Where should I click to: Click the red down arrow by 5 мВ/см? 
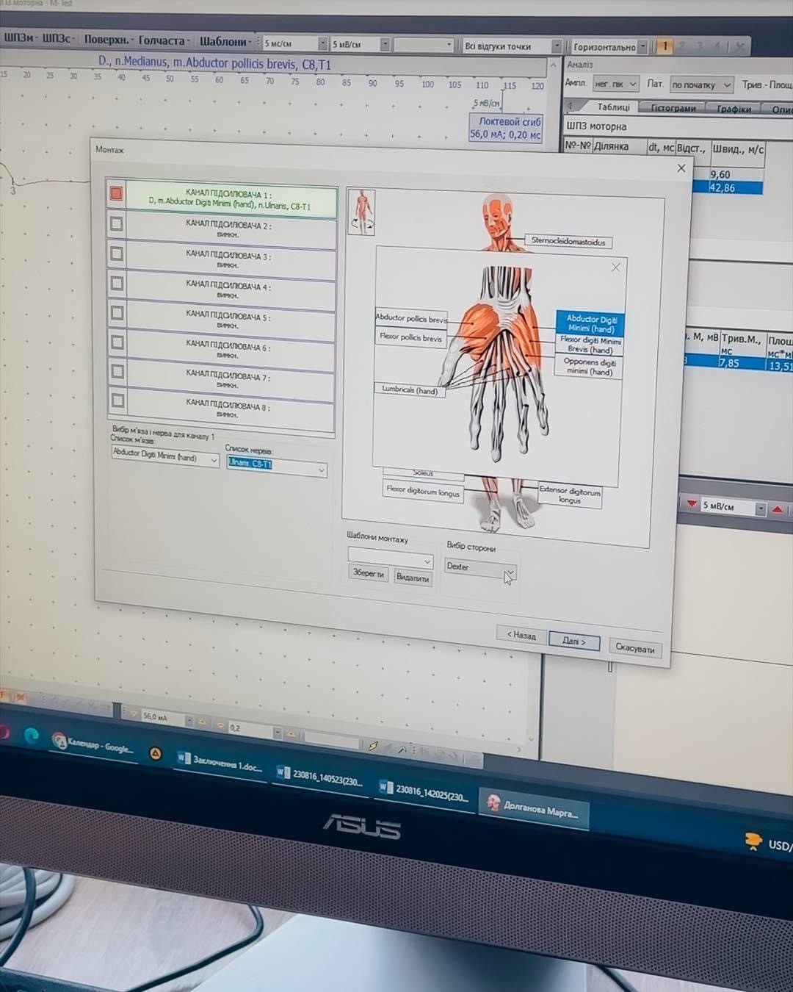[692, 504]
